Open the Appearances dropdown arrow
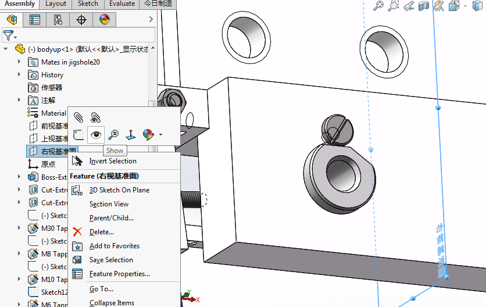 point(160,134)
